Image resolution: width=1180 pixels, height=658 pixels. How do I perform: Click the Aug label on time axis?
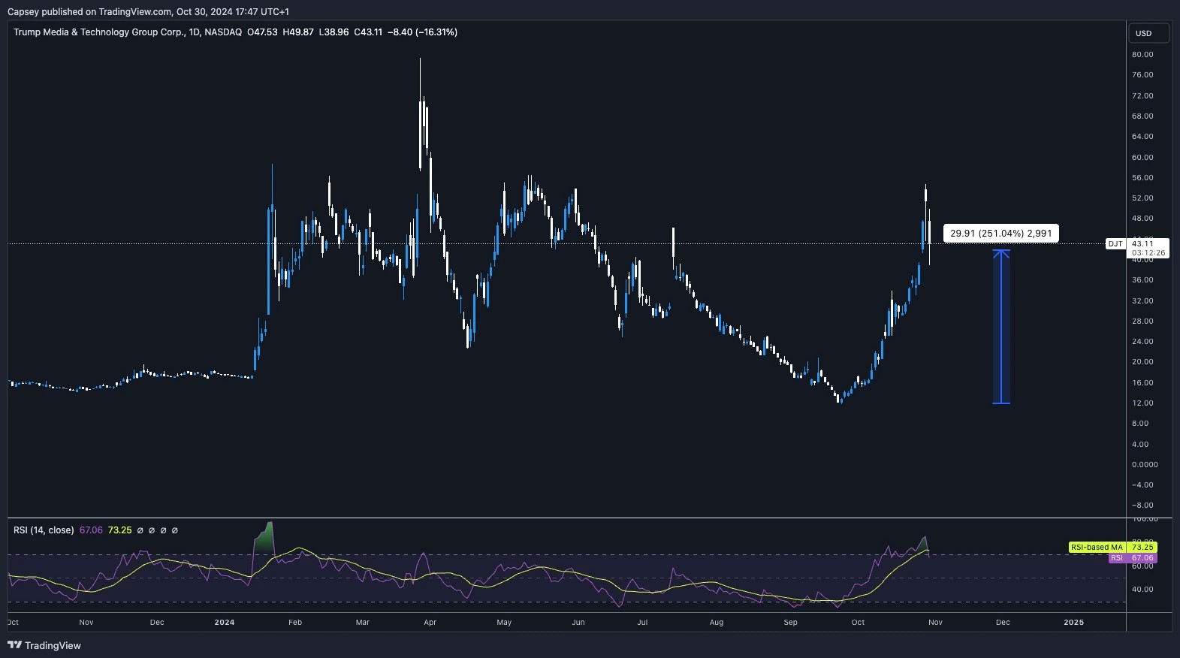tap(717, 623)
